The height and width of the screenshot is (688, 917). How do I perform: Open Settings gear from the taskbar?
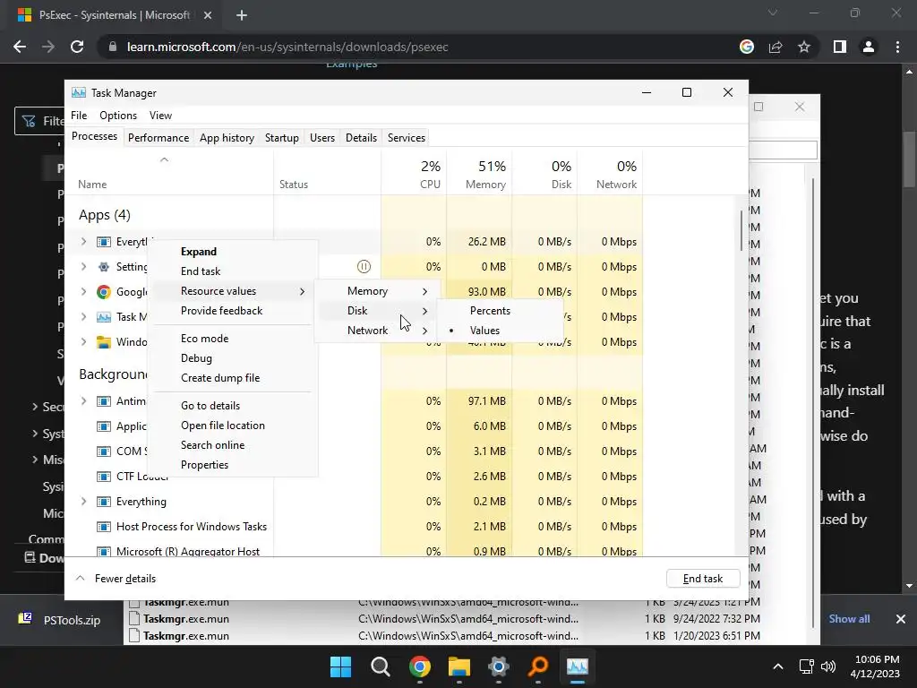(499, 666)
